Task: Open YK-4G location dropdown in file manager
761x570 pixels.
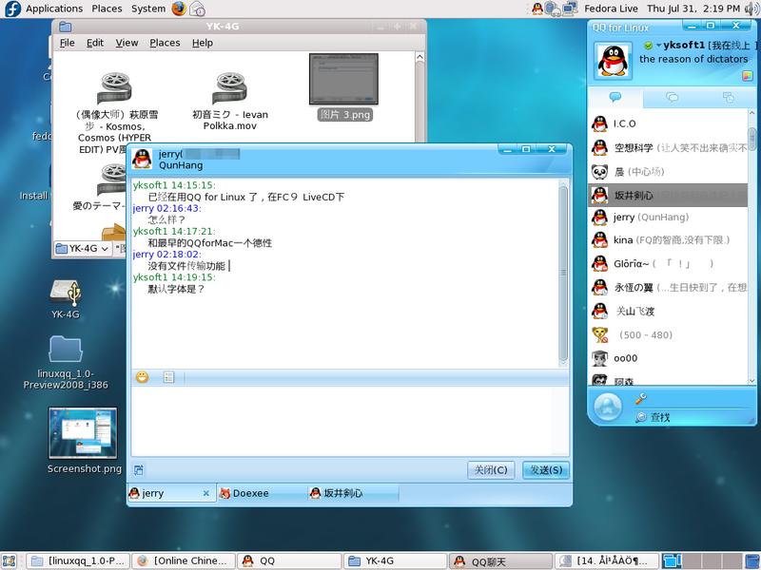Action: point(83,249)
